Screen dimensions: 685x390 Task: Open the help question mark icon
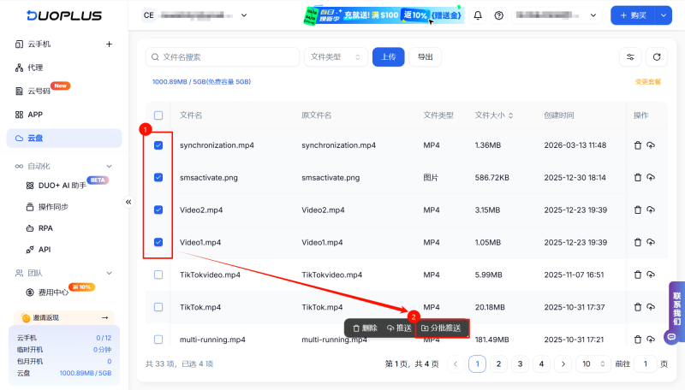coord(499,15)
